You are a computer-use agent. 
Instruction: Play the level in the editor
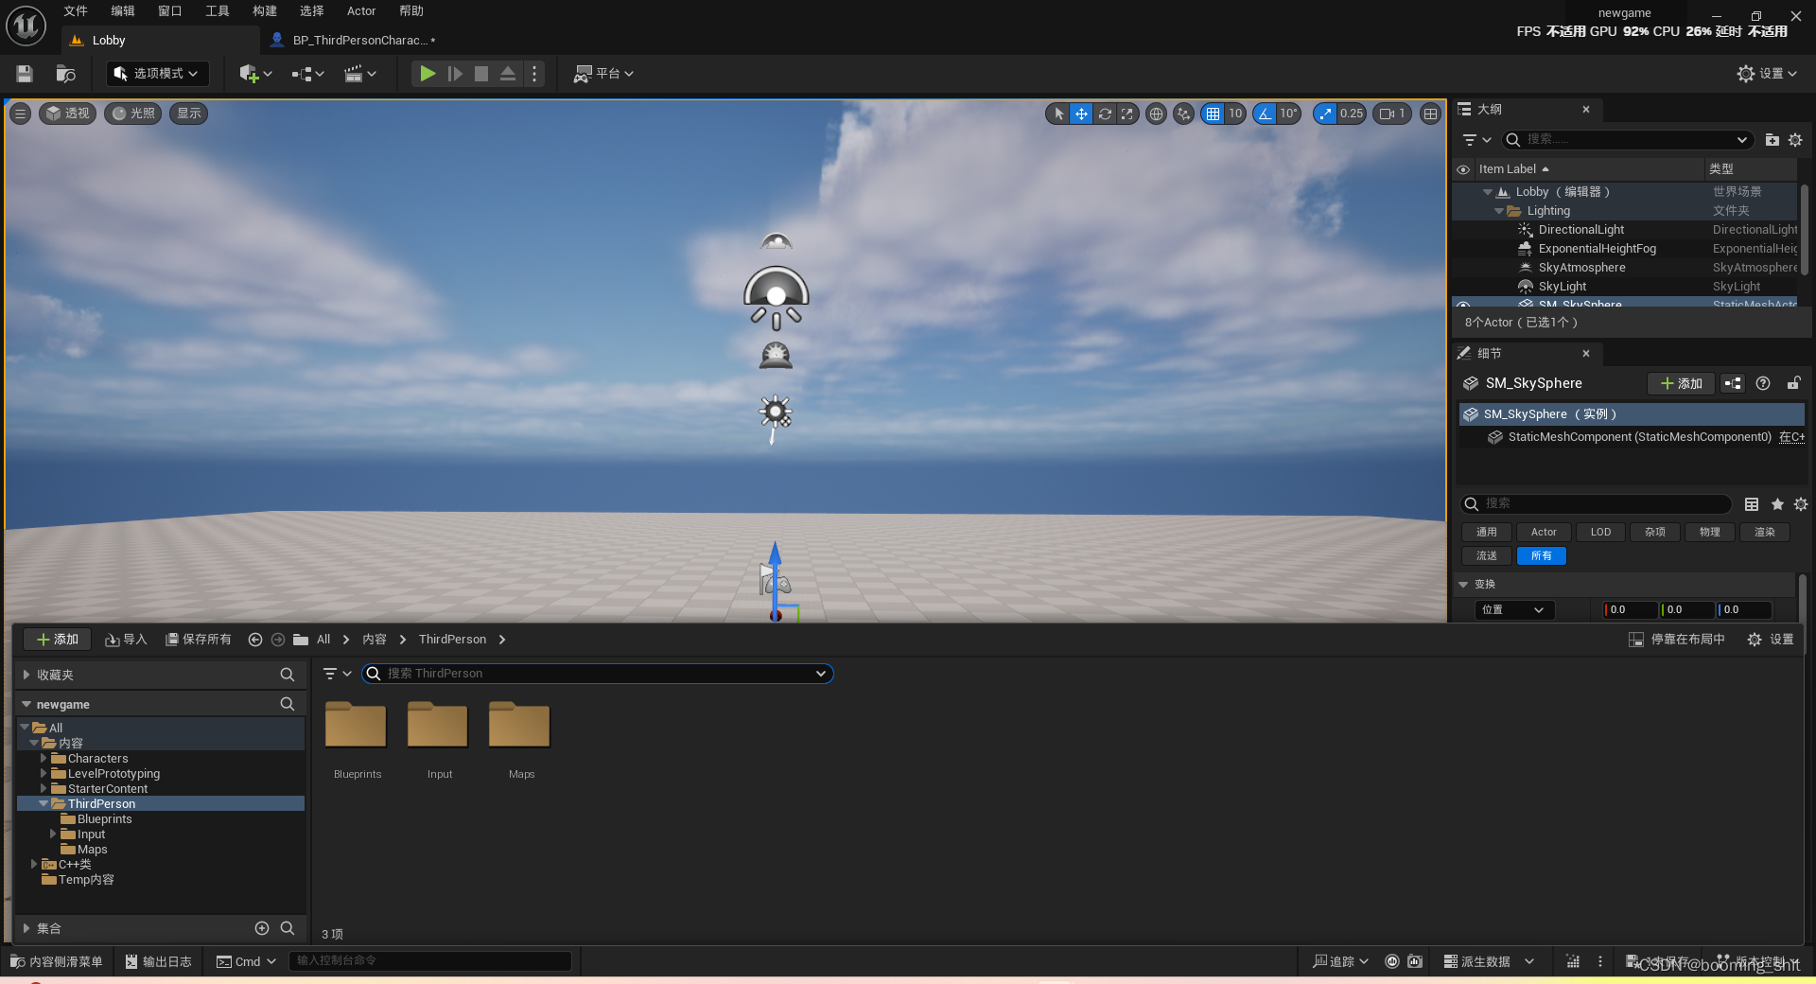pos(428,74)
